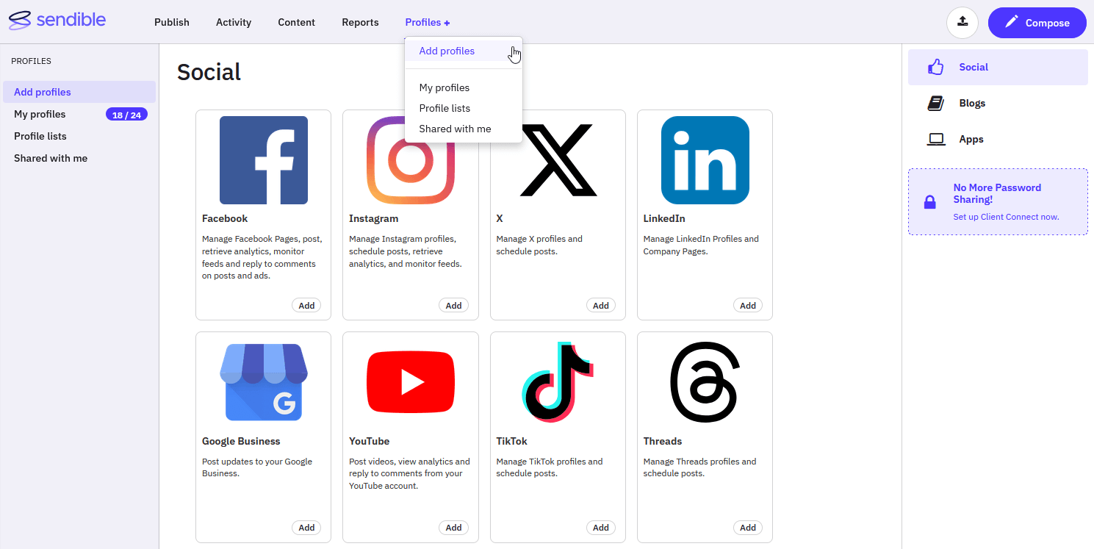Open the Activity menu
The width and height of the screenshot is (1094, 549).
(x=234, y=22)
